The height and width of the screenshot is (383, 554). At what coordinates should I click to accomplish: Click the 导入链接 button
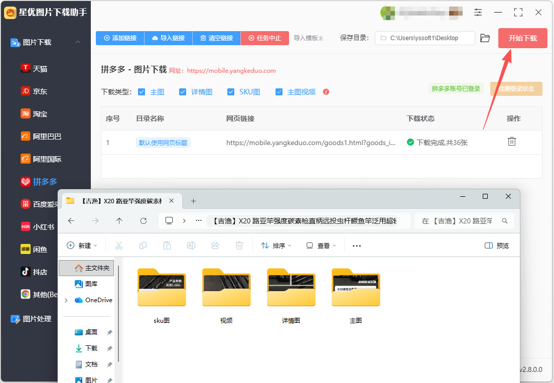(x=168, y=38)
